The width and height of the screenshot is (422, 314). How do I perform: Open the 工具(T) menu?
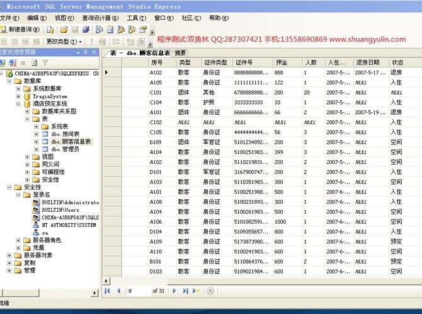click(x=137, y=18)
